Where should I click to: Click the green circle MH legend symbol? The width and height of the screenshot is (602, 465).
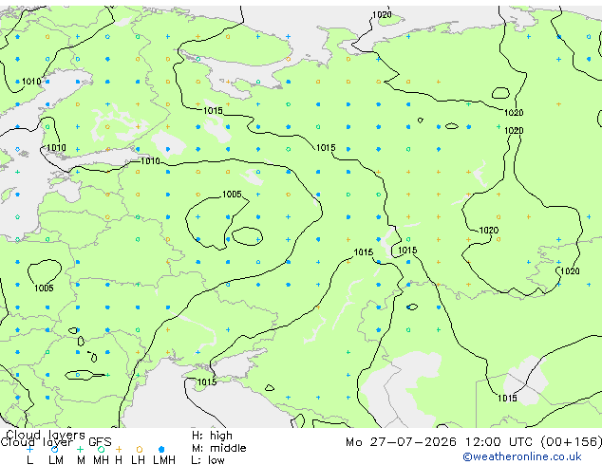click(x=101, y=449)
